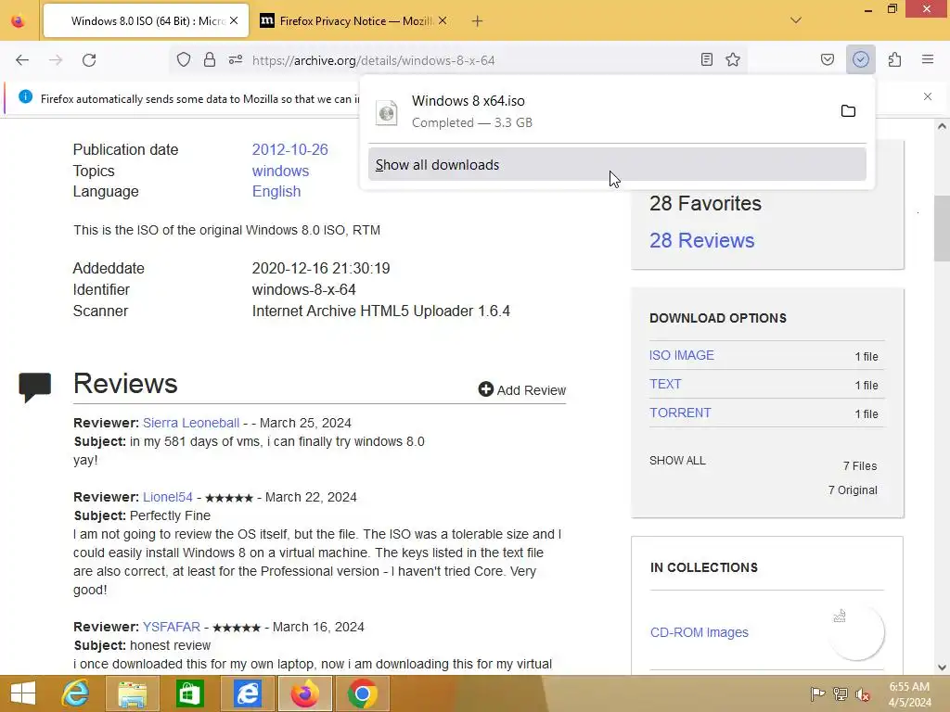The image size is (950, 712).
Task: Launch Internet Explorer from the taskbar
Action: point(75,693)
